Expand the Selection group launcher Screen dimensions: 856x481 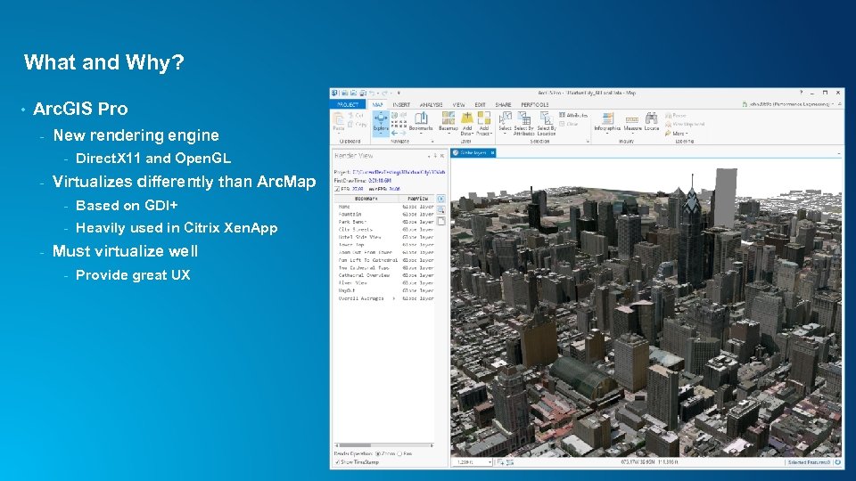[588, 142]
